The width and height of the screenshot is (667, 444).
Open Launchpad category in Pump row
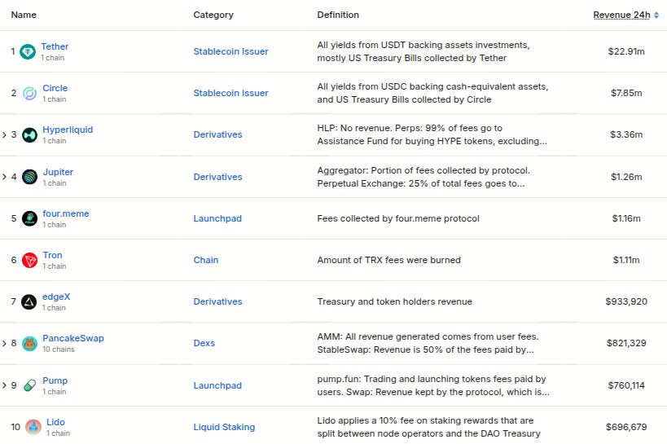point(217,385)
